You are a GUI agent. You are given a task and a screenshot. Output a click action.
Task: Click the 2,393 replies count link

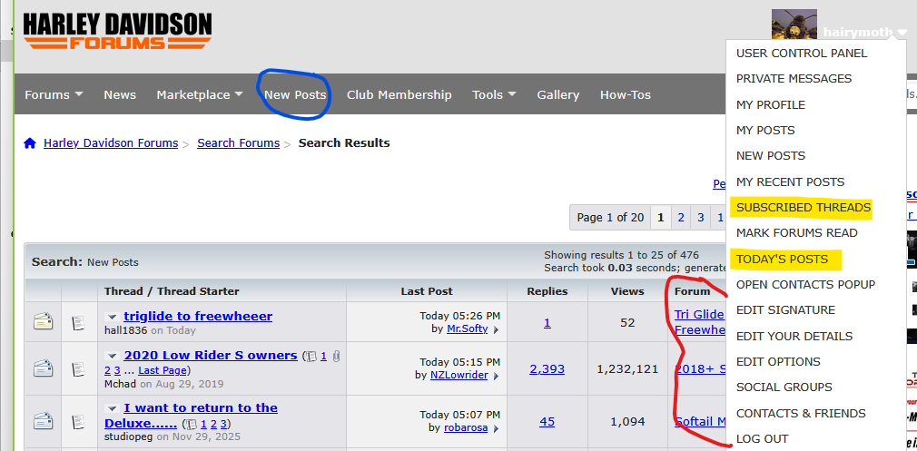click(x=547, y=368)
